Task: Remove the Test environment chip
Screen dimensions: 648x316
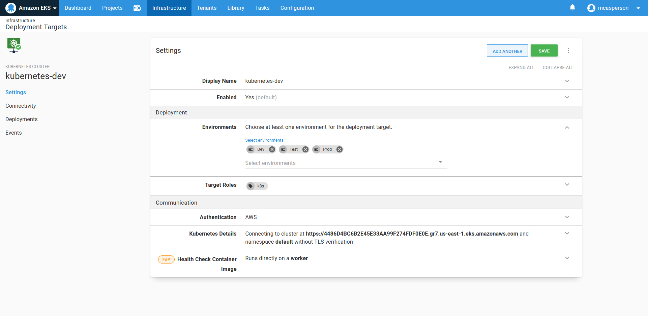Action: tap(305, 149)
